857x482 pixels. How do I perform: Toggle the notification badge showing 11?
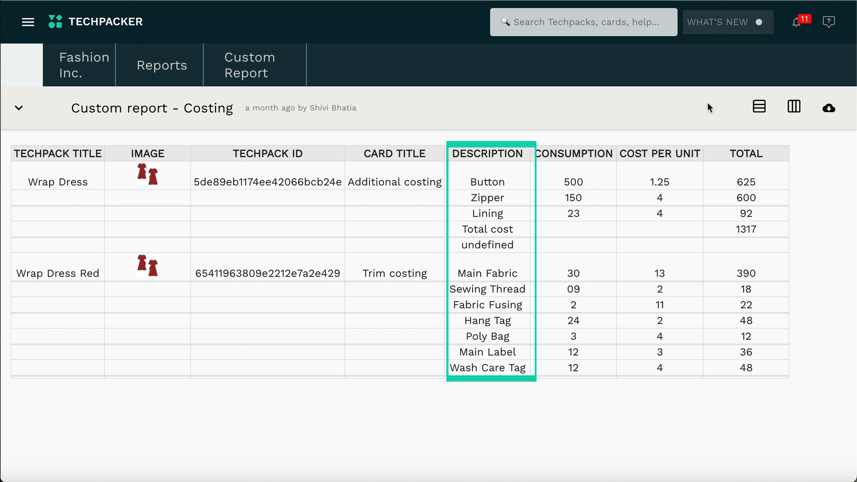(804, 19)
